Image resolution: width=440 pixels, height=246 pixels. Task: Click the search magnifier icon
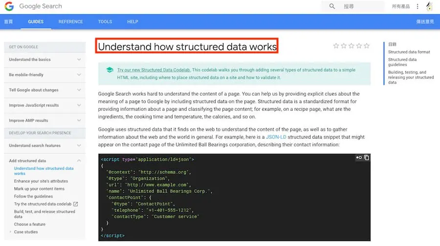(332, 6)
